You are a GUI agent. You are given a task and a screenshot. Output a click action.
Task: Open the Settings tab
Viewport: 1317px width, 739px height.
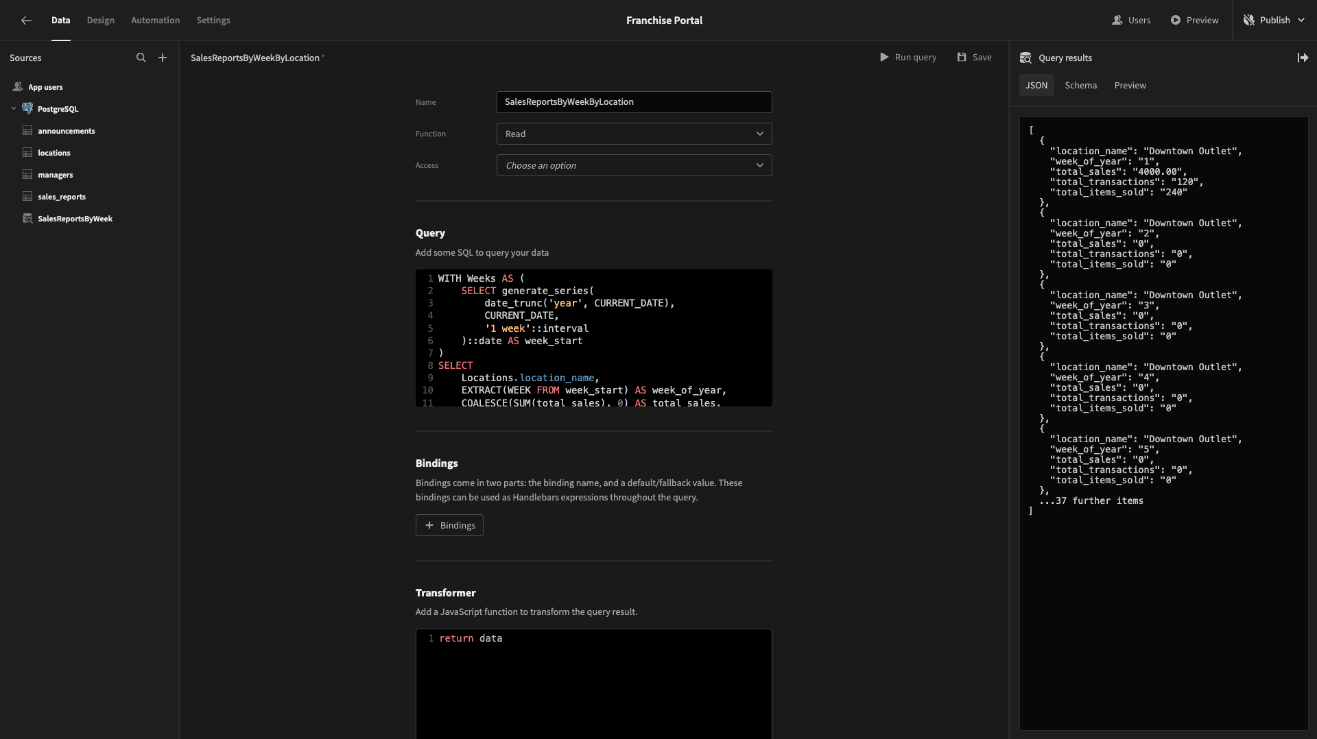pyautogui.click(x=213, y=20)
